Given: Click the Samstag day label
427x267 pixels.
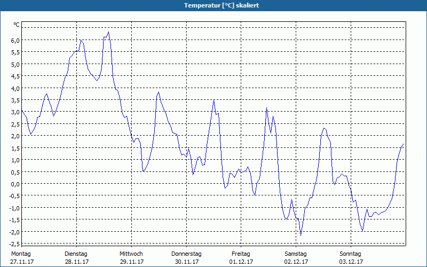Looking at the screenshot, I should point(296,254).
